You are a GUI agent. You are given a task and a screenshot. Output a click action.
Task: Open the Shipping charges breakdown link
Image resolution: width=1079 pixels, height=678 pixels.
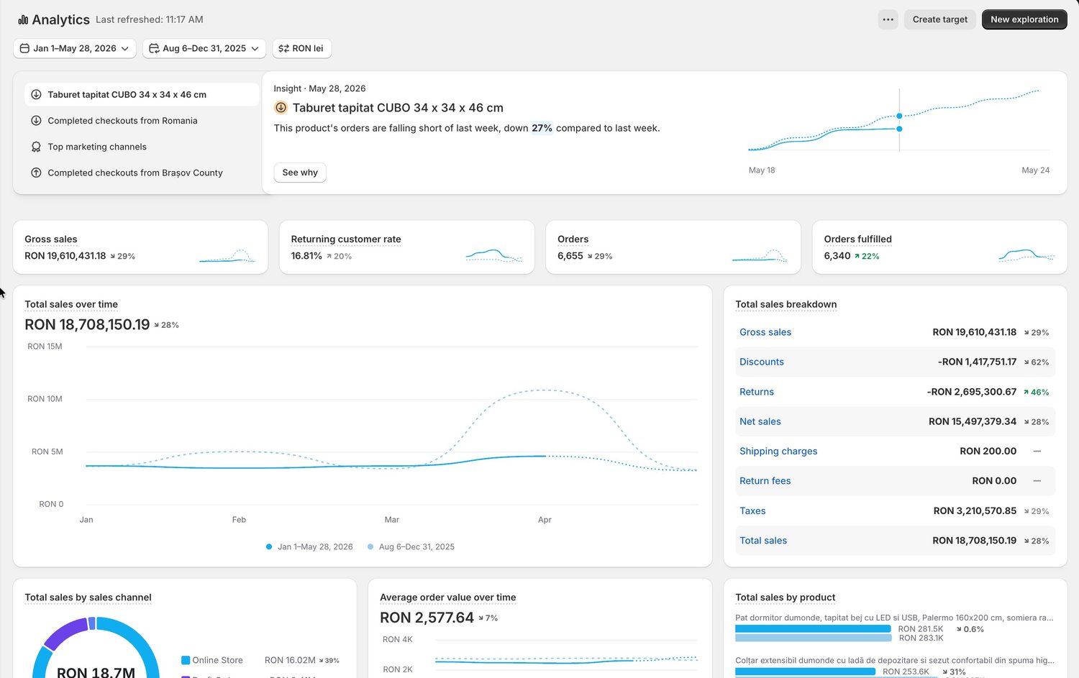778,451
